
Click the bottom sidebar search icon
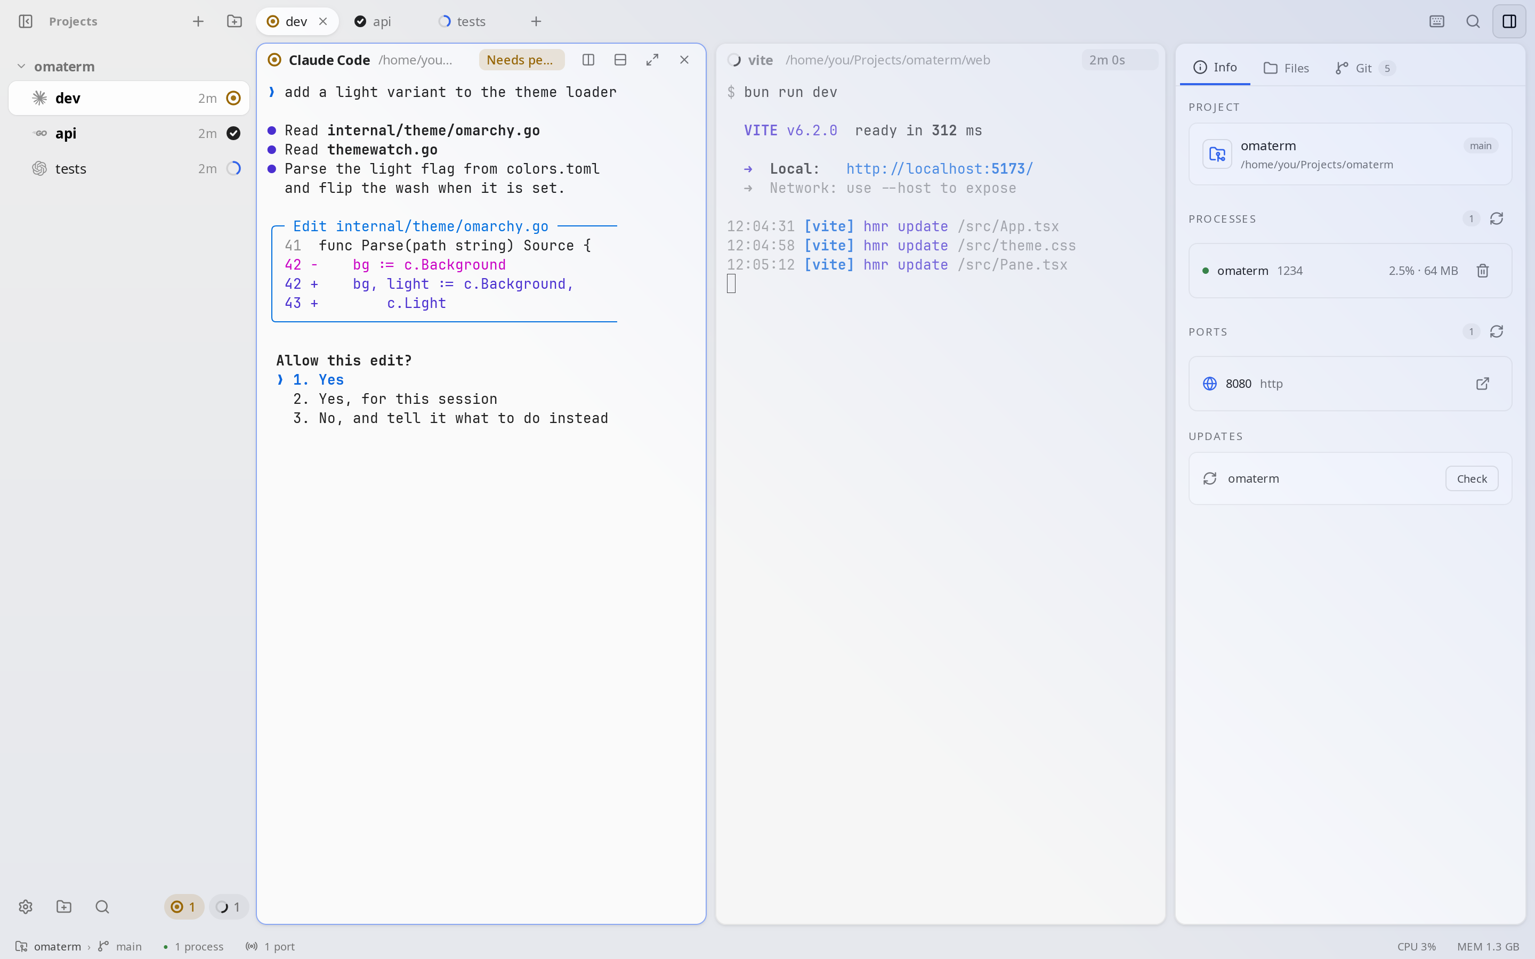[102, 907]
